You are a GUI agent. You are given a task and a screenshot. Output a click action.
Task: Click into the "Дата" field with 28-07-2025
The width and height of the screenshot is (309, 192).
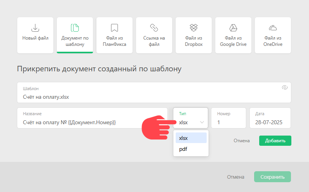point(270,118)
